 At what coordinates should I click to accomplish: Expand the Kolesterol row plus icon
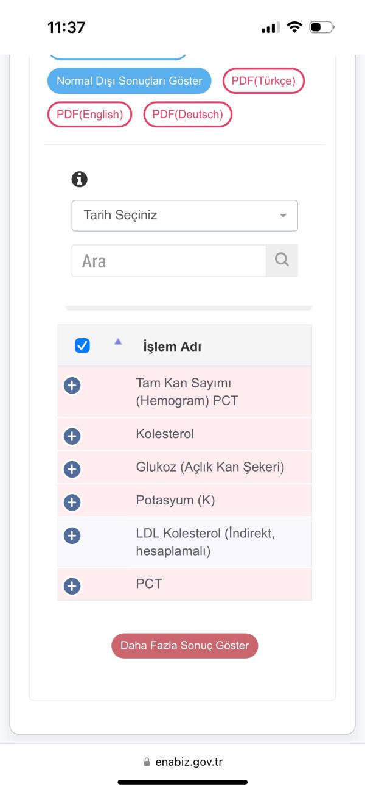pyautogui.click(x=72, y=436)
